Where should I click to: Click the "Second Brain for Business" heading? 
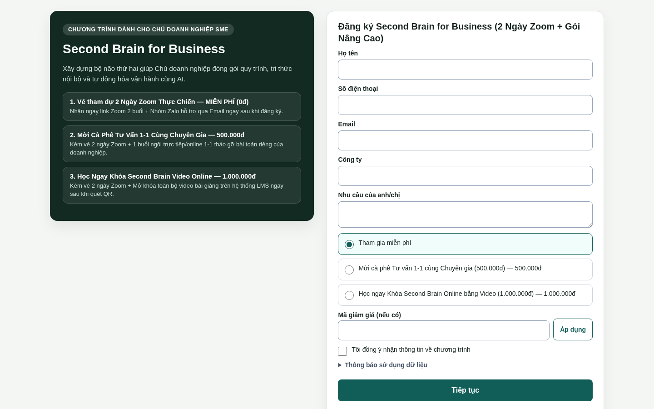click(x=144, y=49)
